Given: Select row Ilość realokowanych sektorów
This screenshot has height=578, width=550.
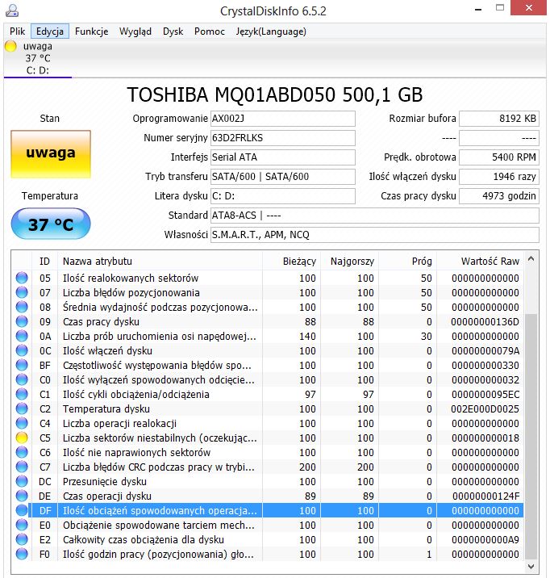Looking at the screenshot, I should [268, 278].
